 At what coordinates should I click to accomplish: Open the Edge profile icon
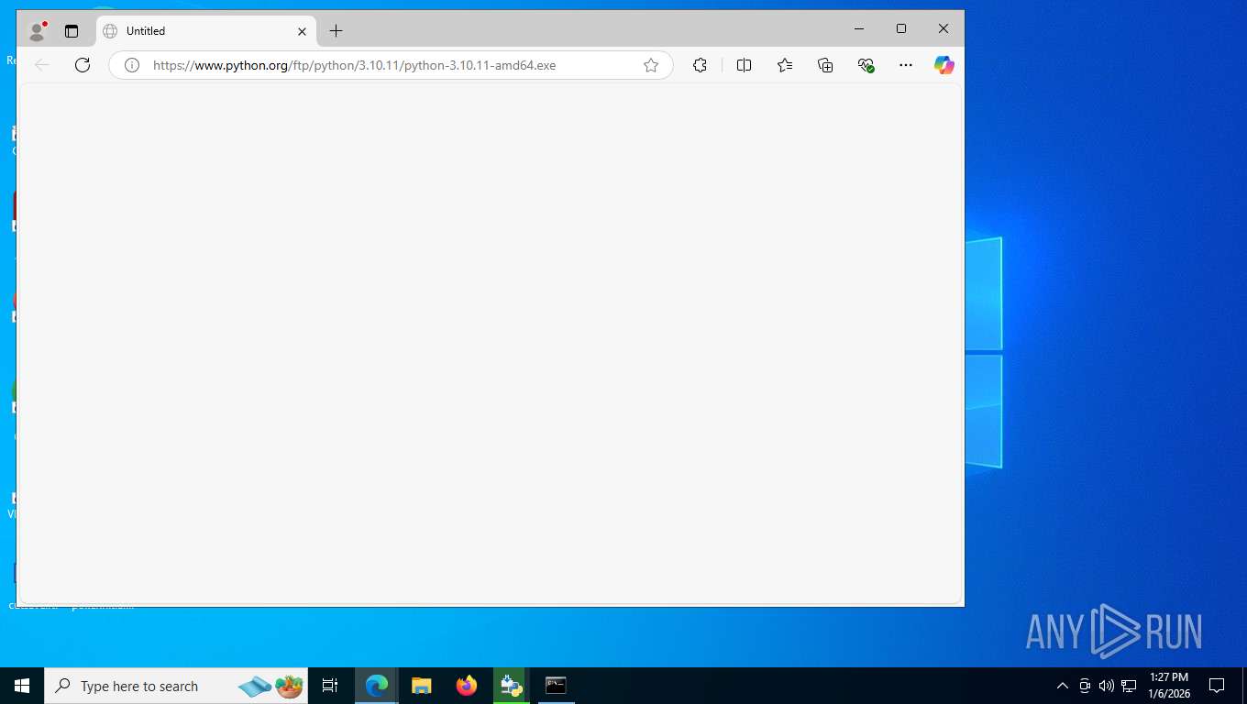[37, 31]
